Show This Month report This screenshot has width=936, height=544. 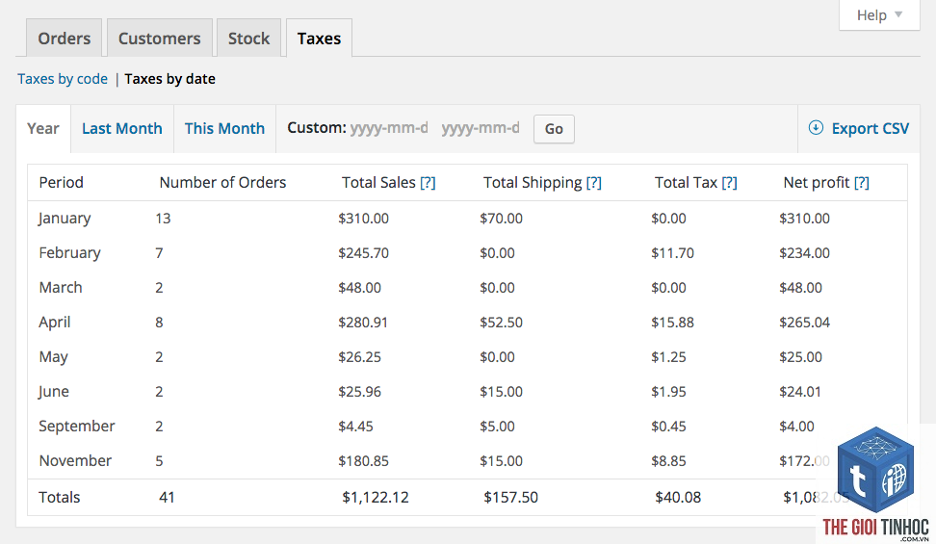point(224,128)
